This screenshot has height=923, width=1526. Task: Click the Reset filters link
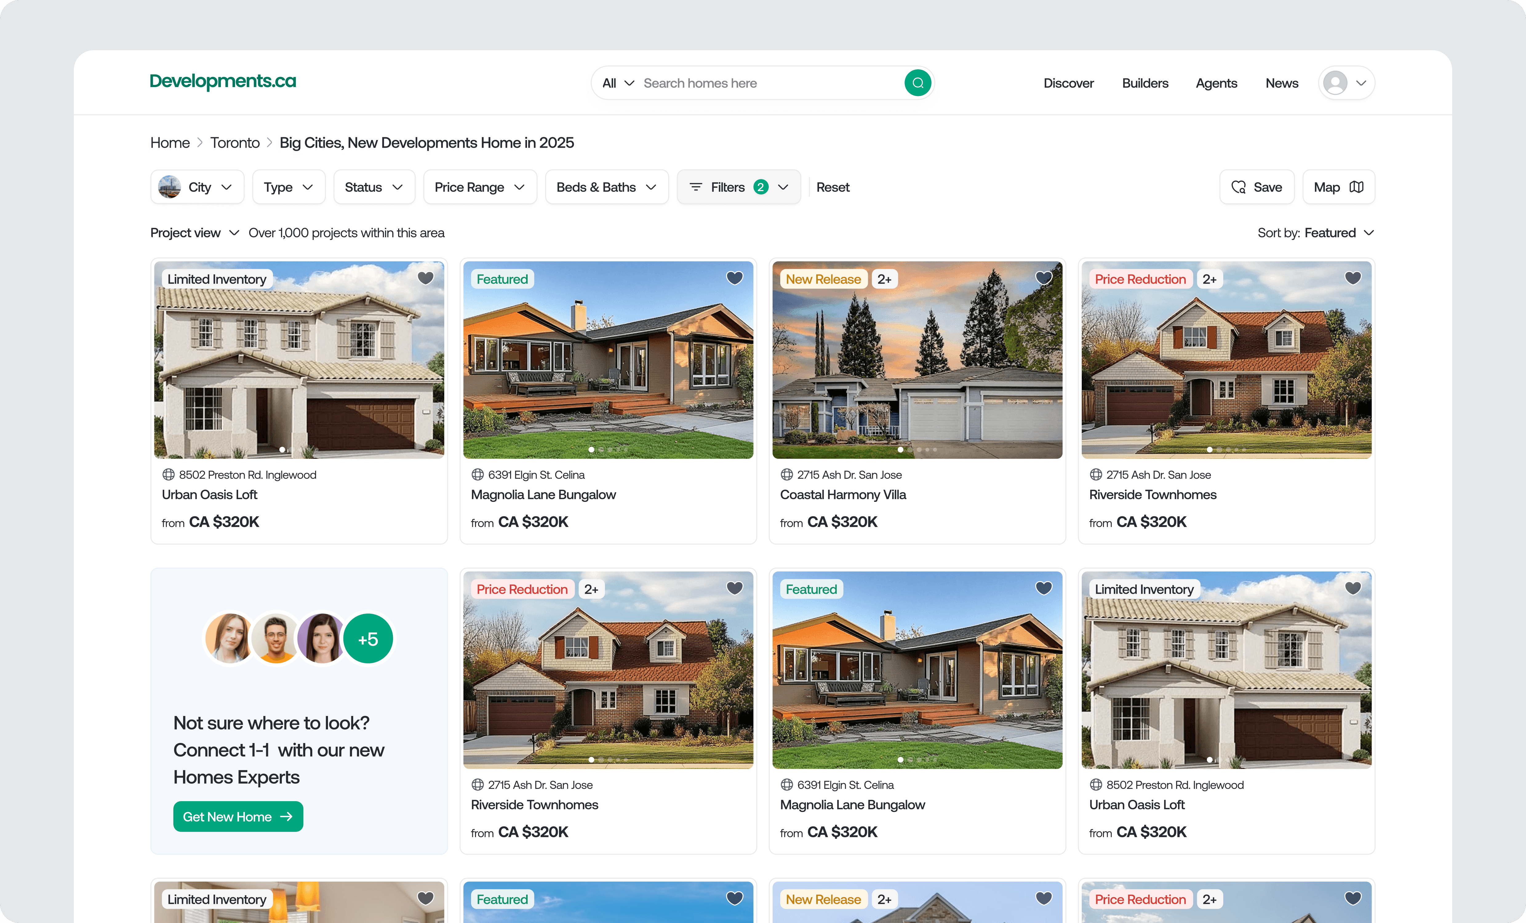coord(832,186)
